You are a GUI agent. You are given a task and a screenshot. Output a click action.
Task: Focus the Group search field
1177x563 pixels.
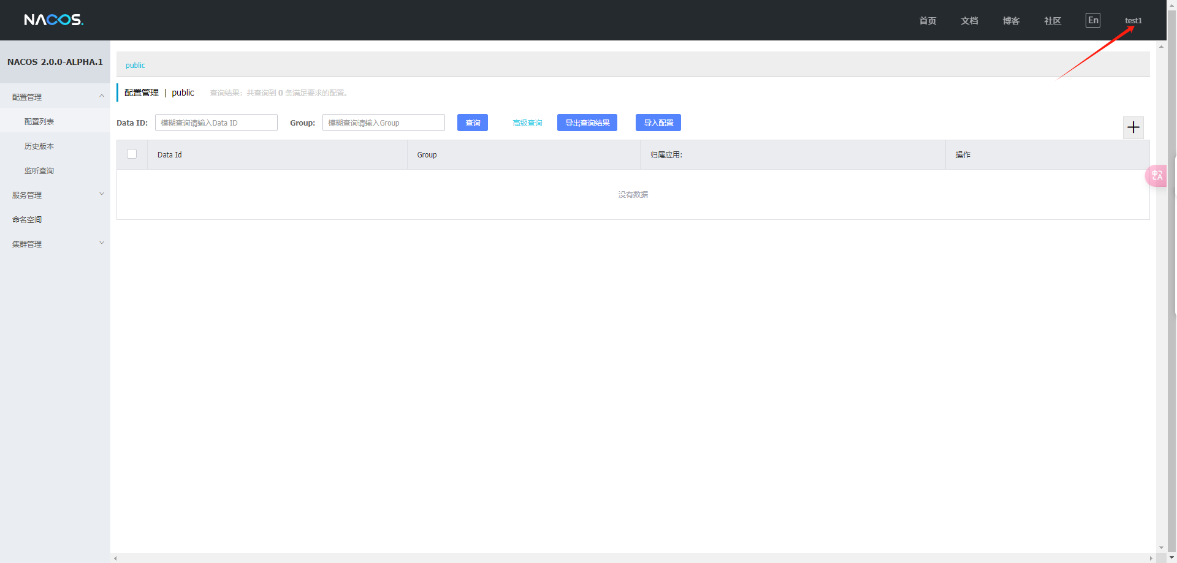coord(383,123)
